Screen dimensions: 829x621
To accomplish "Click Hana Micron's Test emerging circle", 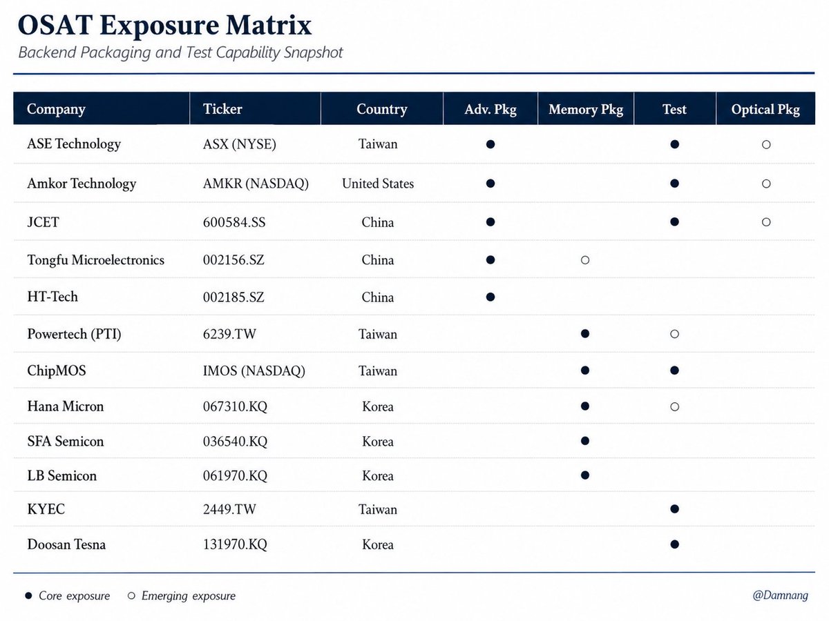I will 674,407.
